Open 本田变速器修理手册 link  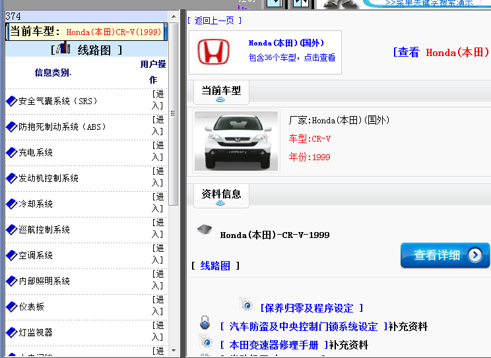click(x=274, y=345)
